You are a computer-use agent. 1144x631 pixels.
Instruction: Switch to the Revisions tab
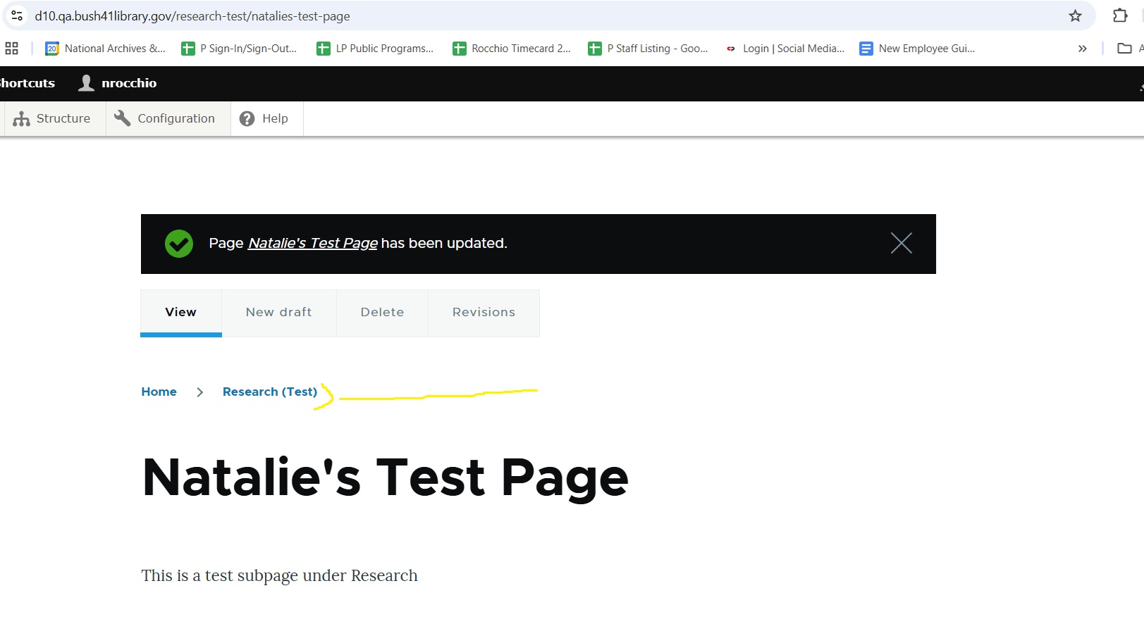tap(484, 313)
